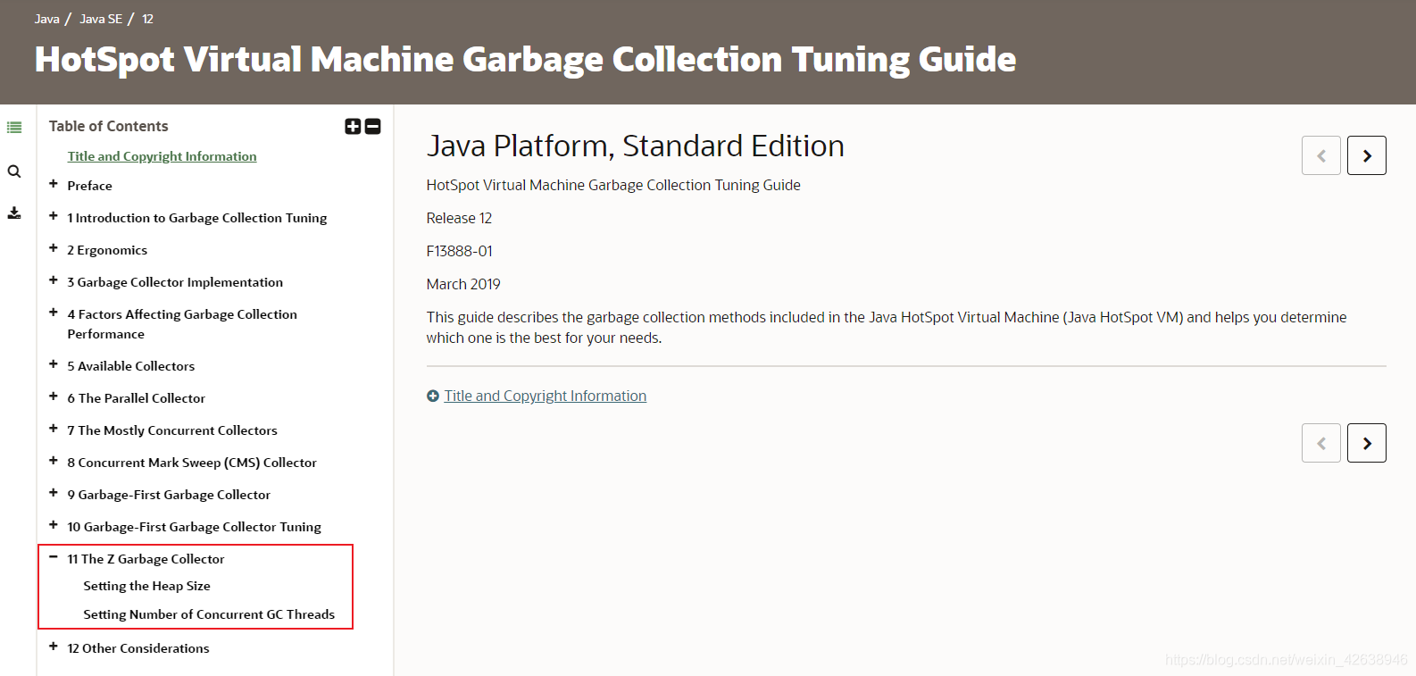Click HotSpot Virtual Machine Garbage Collection banner title
The width and height of the screenshot is (1416, 676).
[525, 59]
